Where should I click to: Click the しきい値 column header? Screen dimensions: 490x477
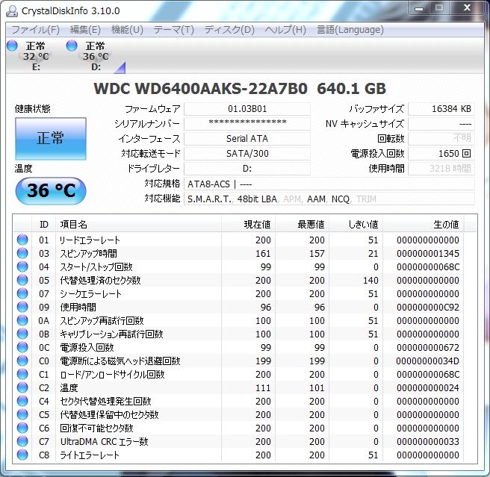pos(356,224)
